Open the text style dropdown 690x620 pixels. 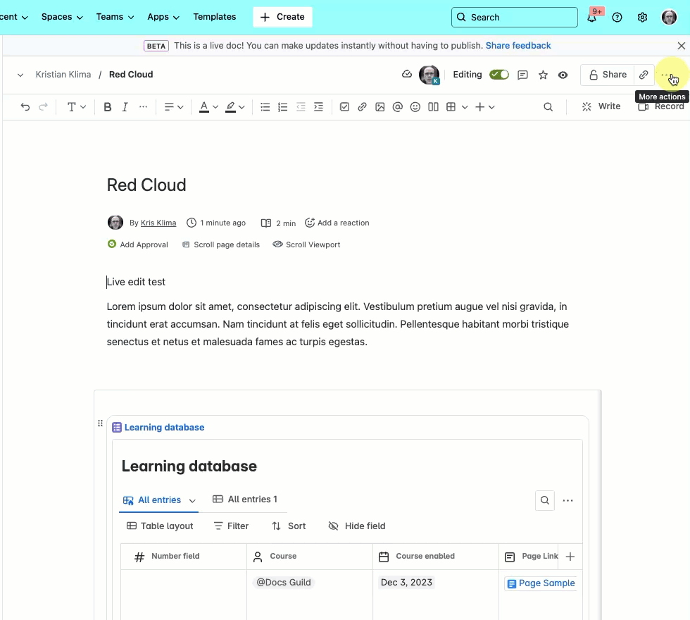point(75,106)
